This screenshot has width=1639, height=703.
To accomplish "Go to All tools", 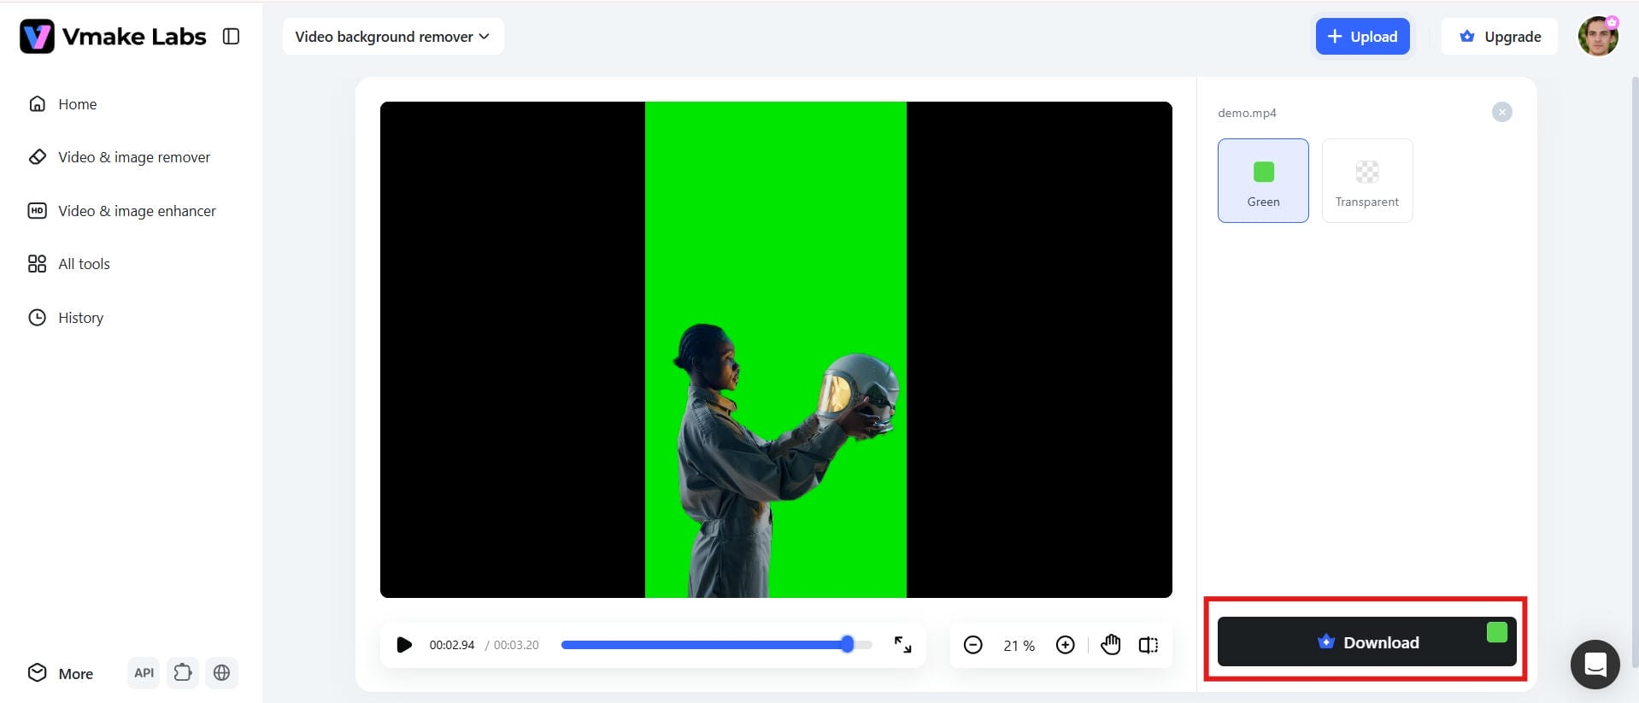I will click(x=69, y=264).
